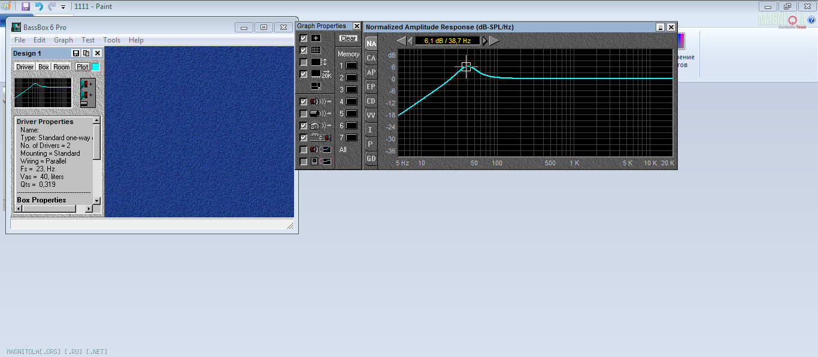Open the Test menu in BassBox
The width and height of the screenshot is (818, 357).
88,40
